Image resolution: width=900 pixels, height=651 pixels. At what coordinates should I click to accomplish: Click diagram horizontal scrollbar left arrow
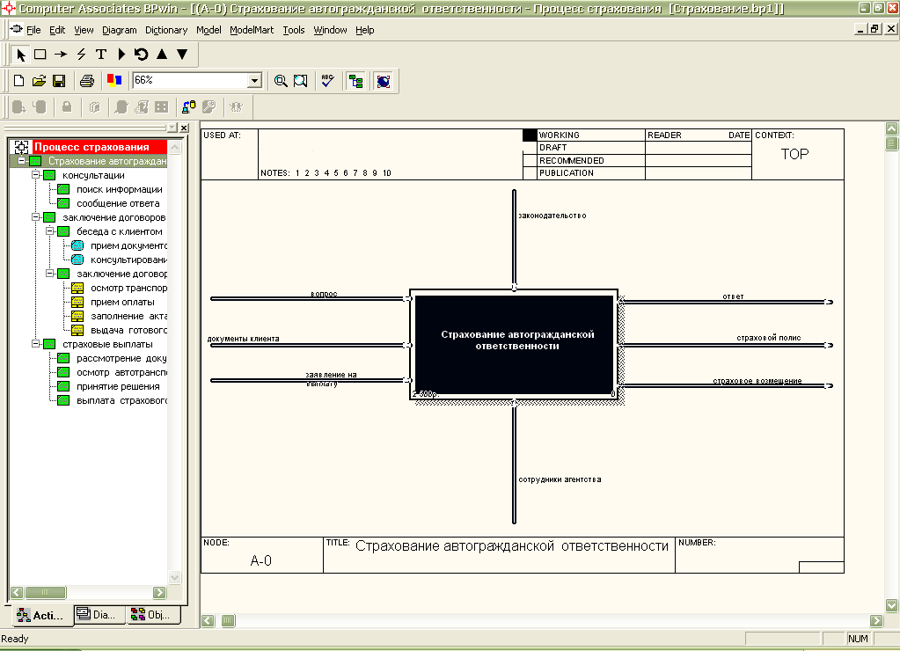(208, 620)
